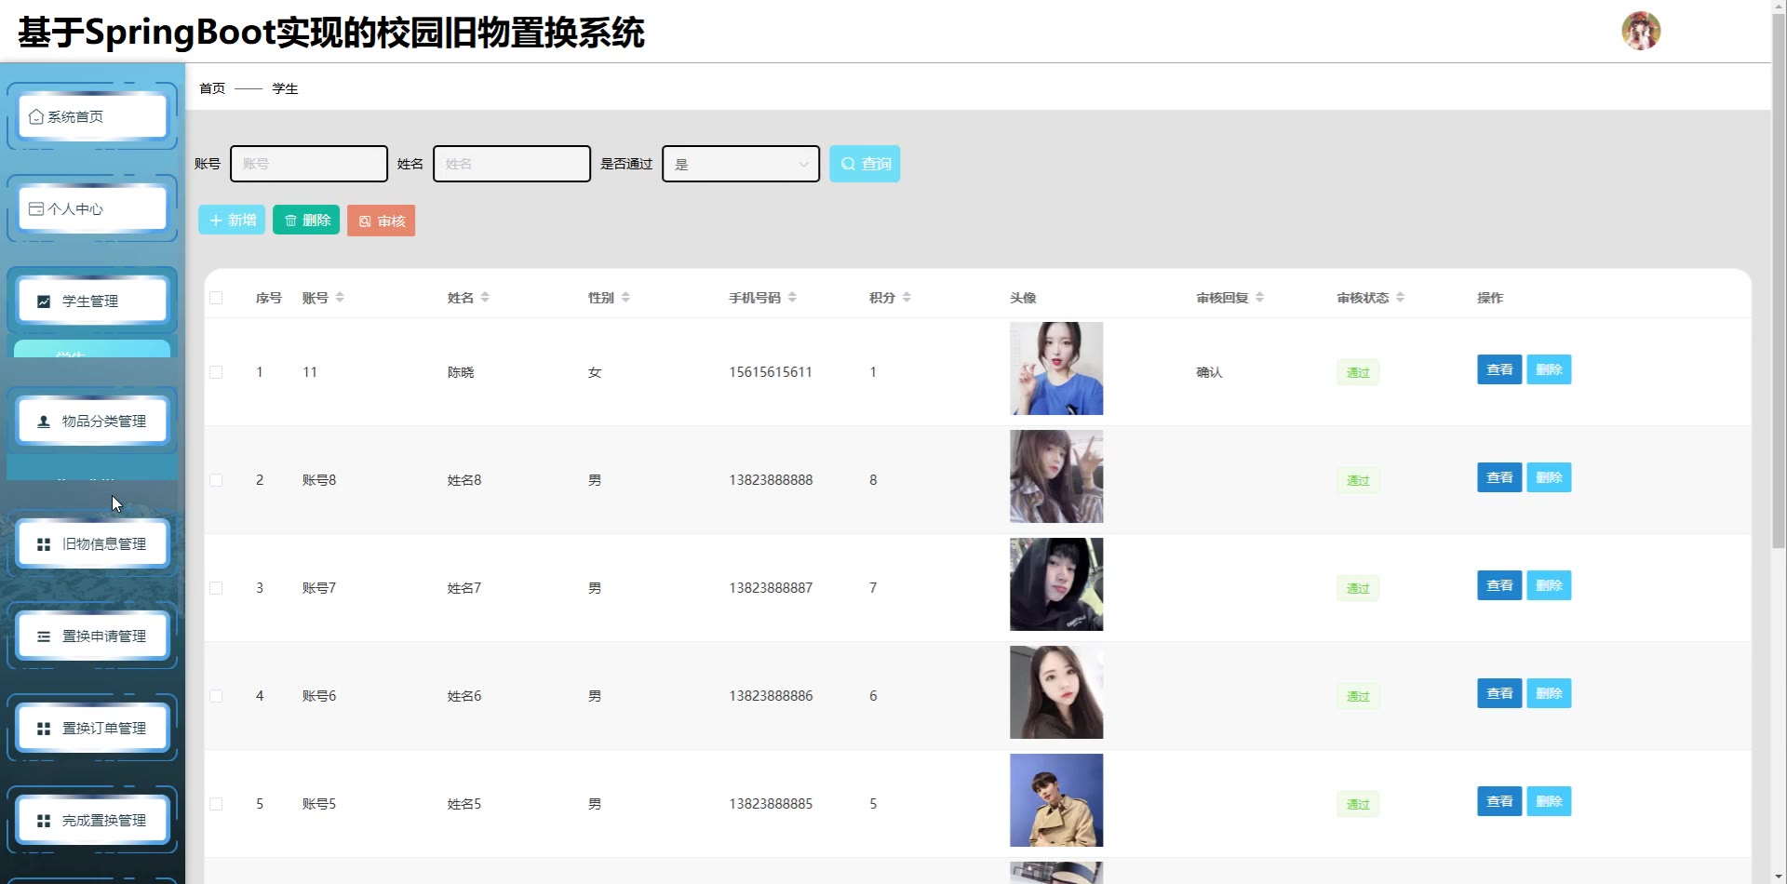Click the audit icon on the 审核 button
The width and height of the screenshot is (1787, 884).
coord(365,221)
